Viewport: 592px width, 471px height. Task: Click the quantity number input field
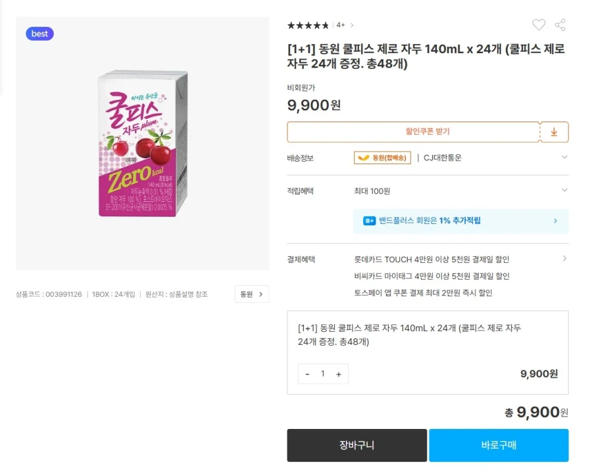pyautogui.click(x=323, y=374)
